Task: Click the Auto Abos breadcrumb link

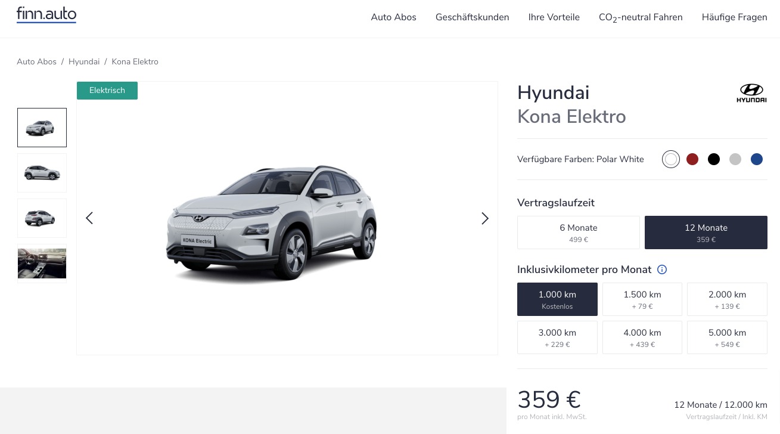Action: [36, 61]
